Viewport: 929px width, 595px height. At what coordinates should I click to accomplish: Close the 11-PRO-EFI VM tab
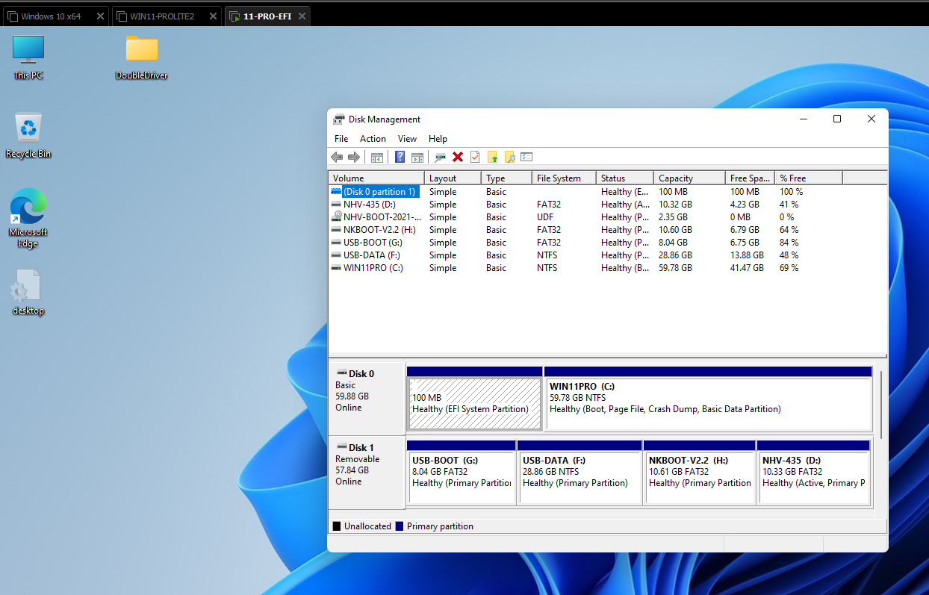coord(301,16)
